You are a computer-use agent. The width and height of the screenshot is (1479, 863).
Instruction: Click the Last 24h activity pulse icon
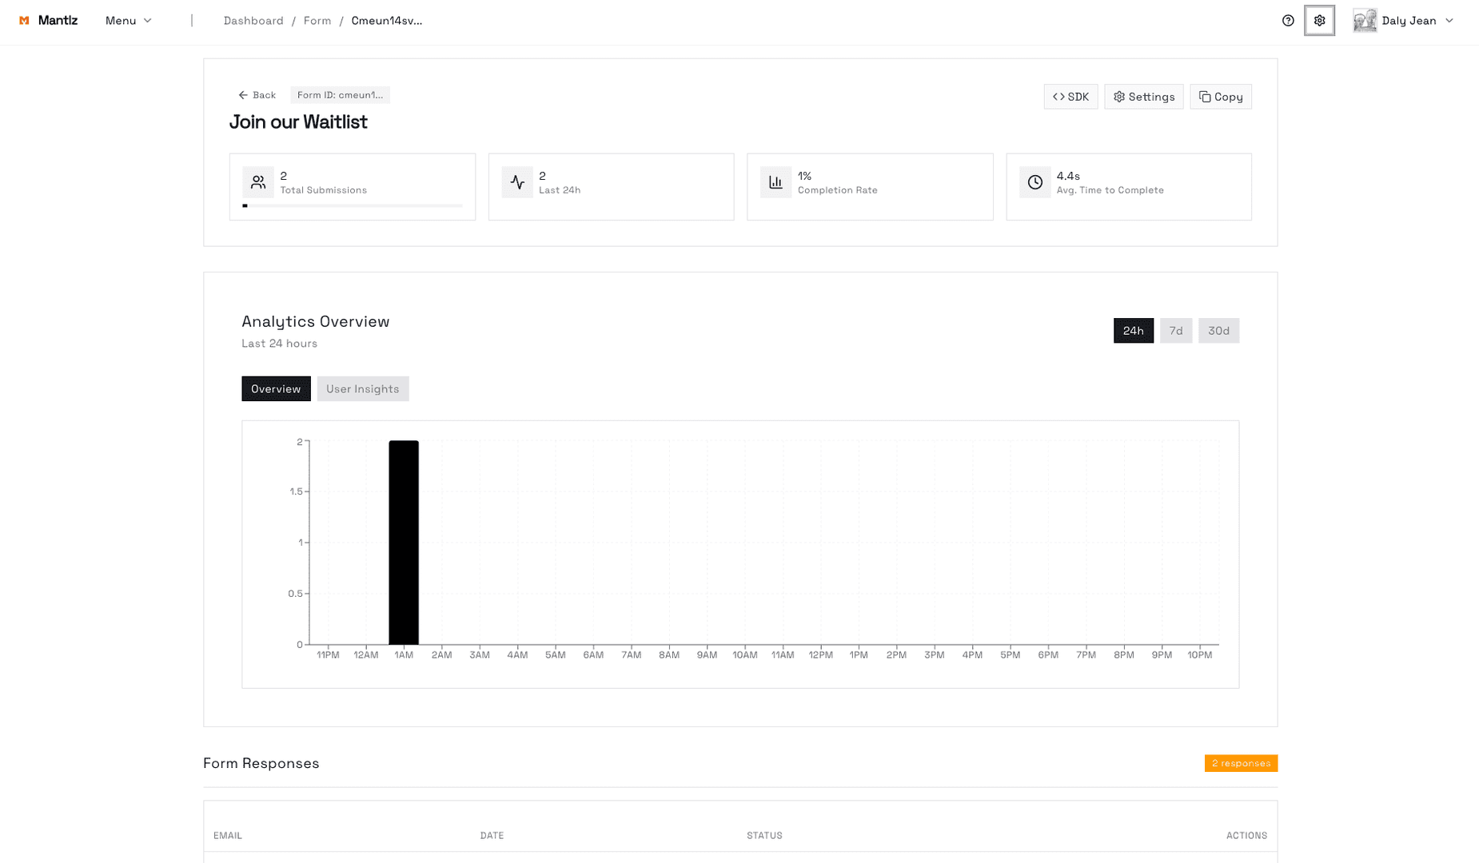point(516,182)
